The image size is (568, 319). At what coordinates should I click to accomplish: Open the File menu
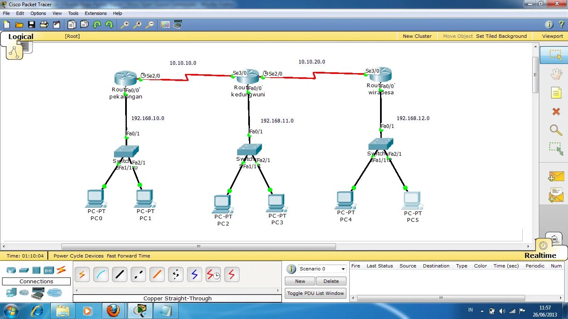[6, 13]
